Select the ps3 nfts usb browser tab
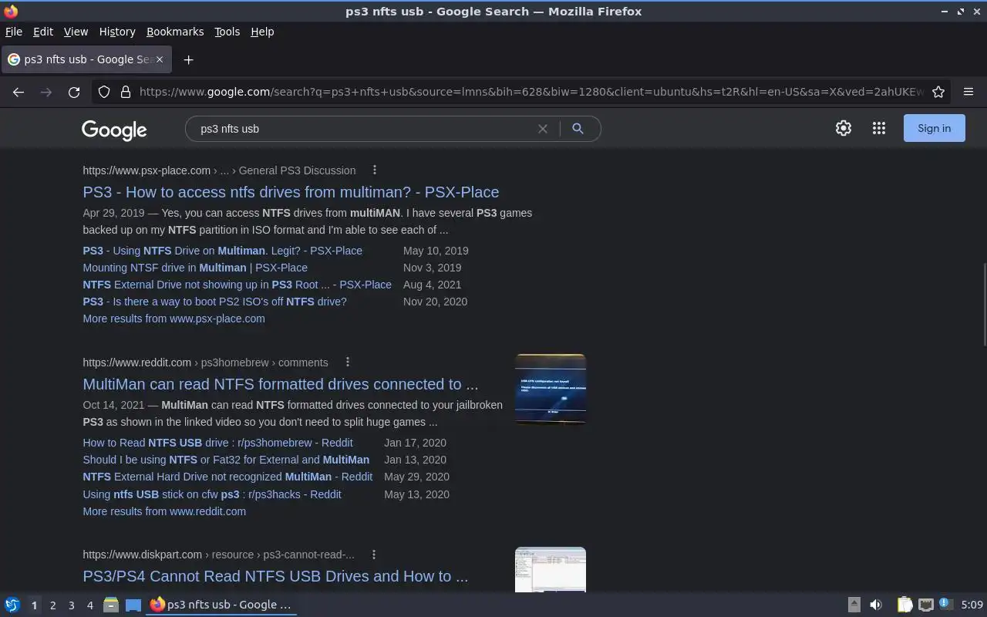 [86, 59]
